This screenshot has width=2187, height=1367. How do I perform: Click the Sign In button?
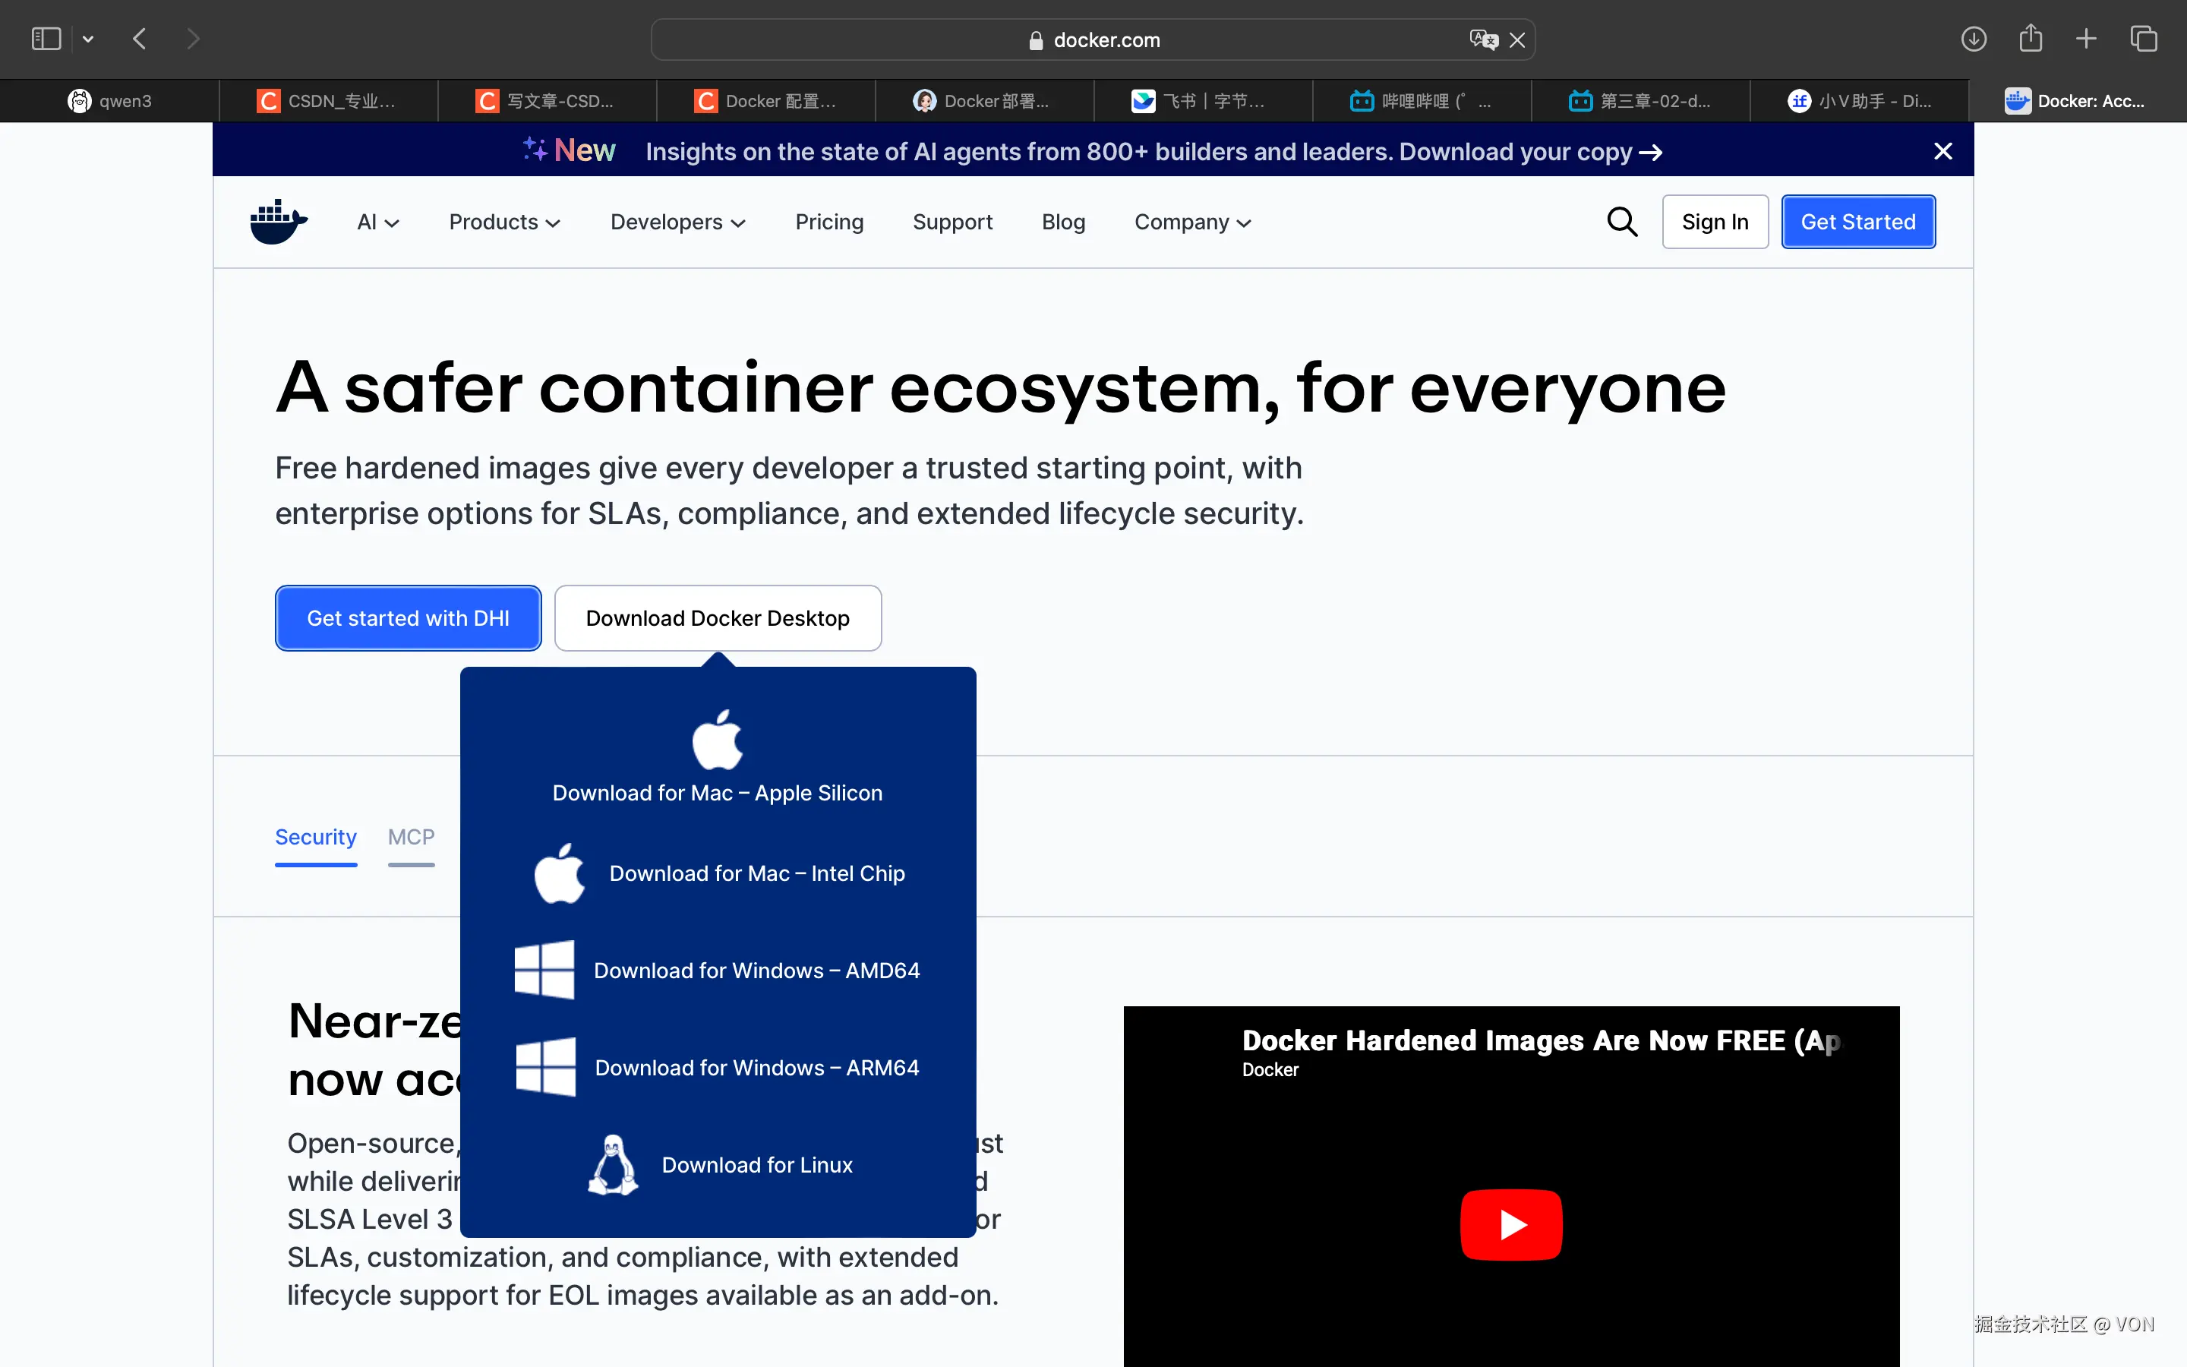point(1713,222)
